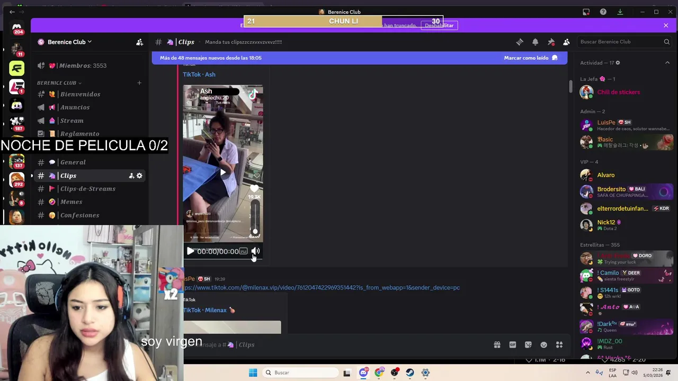Screen dimensions: 678x381
Task: Open Discord direct messages home icon
Action: (x=17, y=28)
